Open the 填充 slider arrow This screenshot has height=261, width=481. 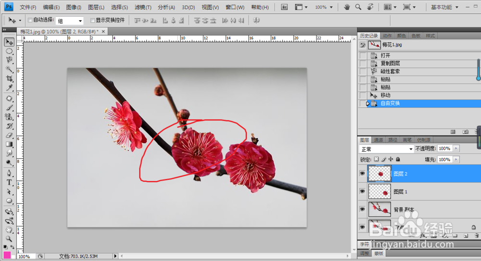coord(456,159)
